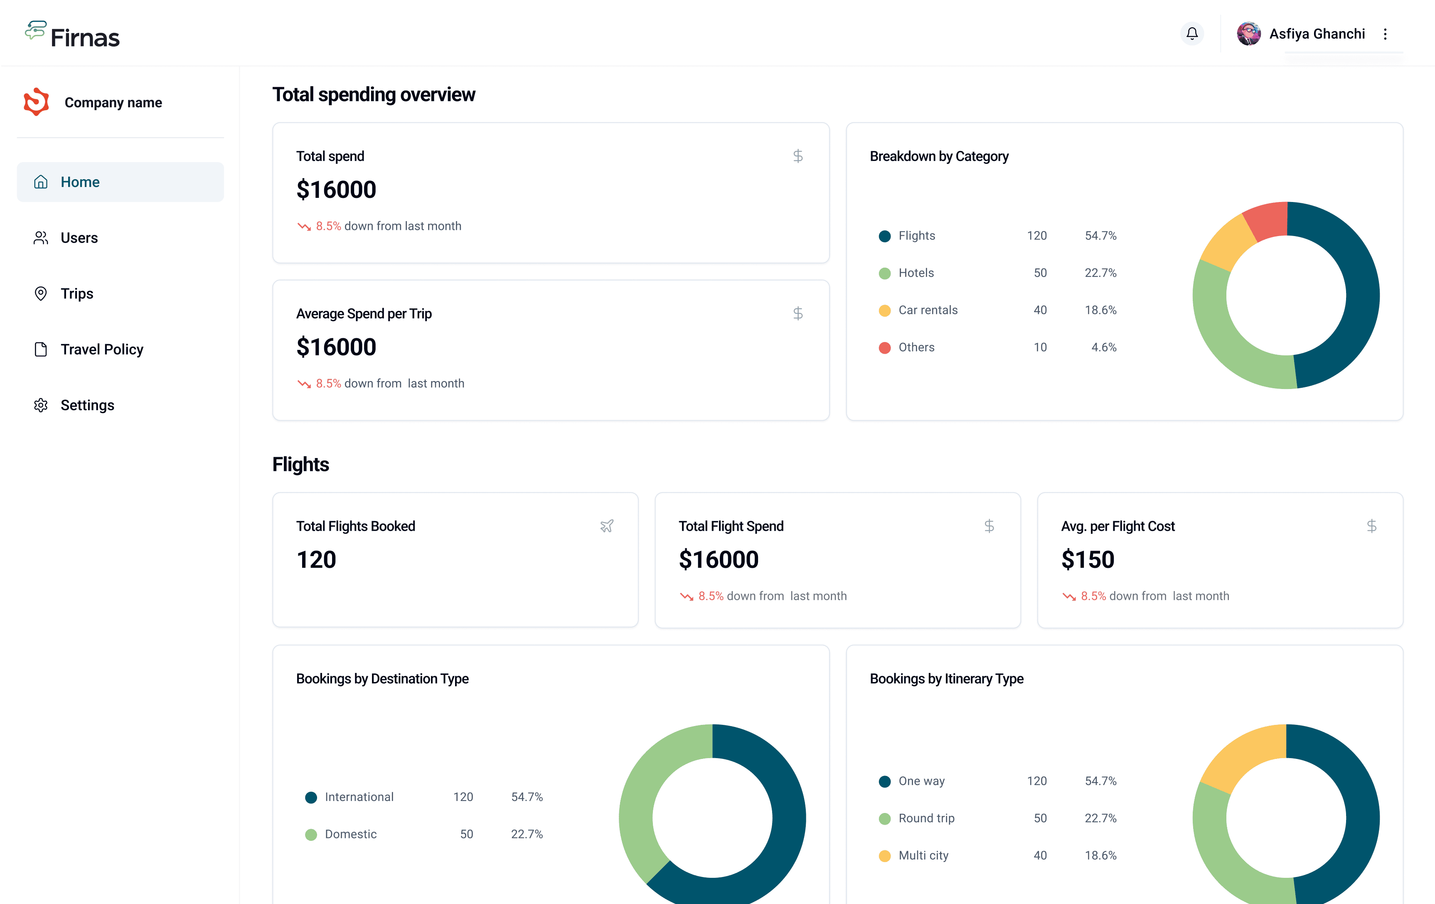Click down-trend arrow on Avg. per Flight Cost

click(x=1069, y=596)
